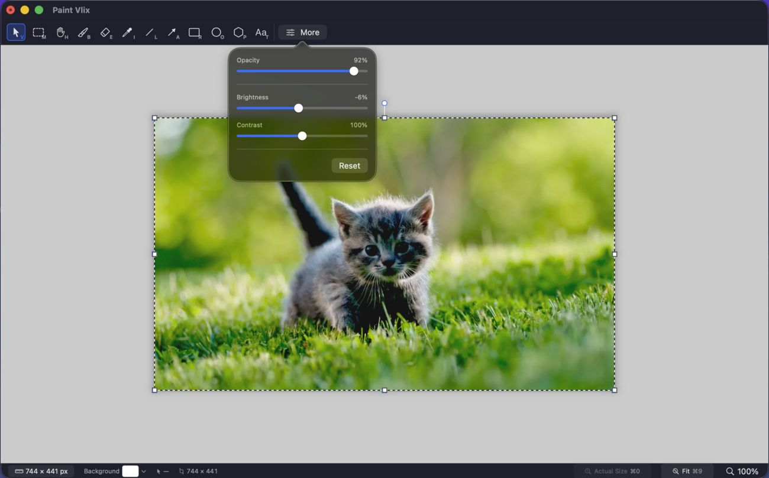Select the Hand pan tool
The width and height of the screenshot is (769, 478).
click(x=62, y=32)
